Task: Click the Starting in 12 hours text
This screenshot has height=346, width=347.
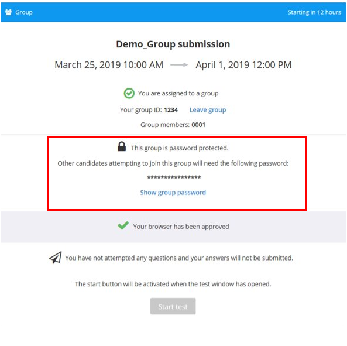Action: coord(314,12)
